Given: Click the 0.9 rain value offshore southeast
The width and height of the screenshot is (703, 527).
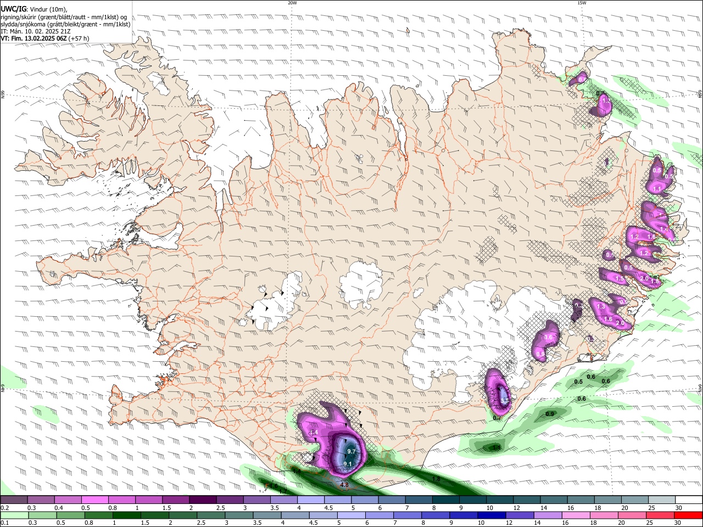Looking at the screenshot, I should click(550, 413).
